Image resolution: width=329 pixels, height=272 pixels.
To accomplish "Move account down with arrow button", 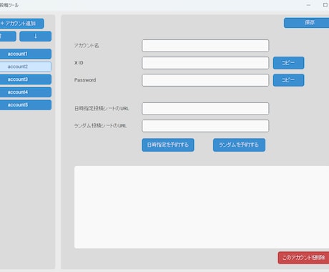I will pos(35,37).
